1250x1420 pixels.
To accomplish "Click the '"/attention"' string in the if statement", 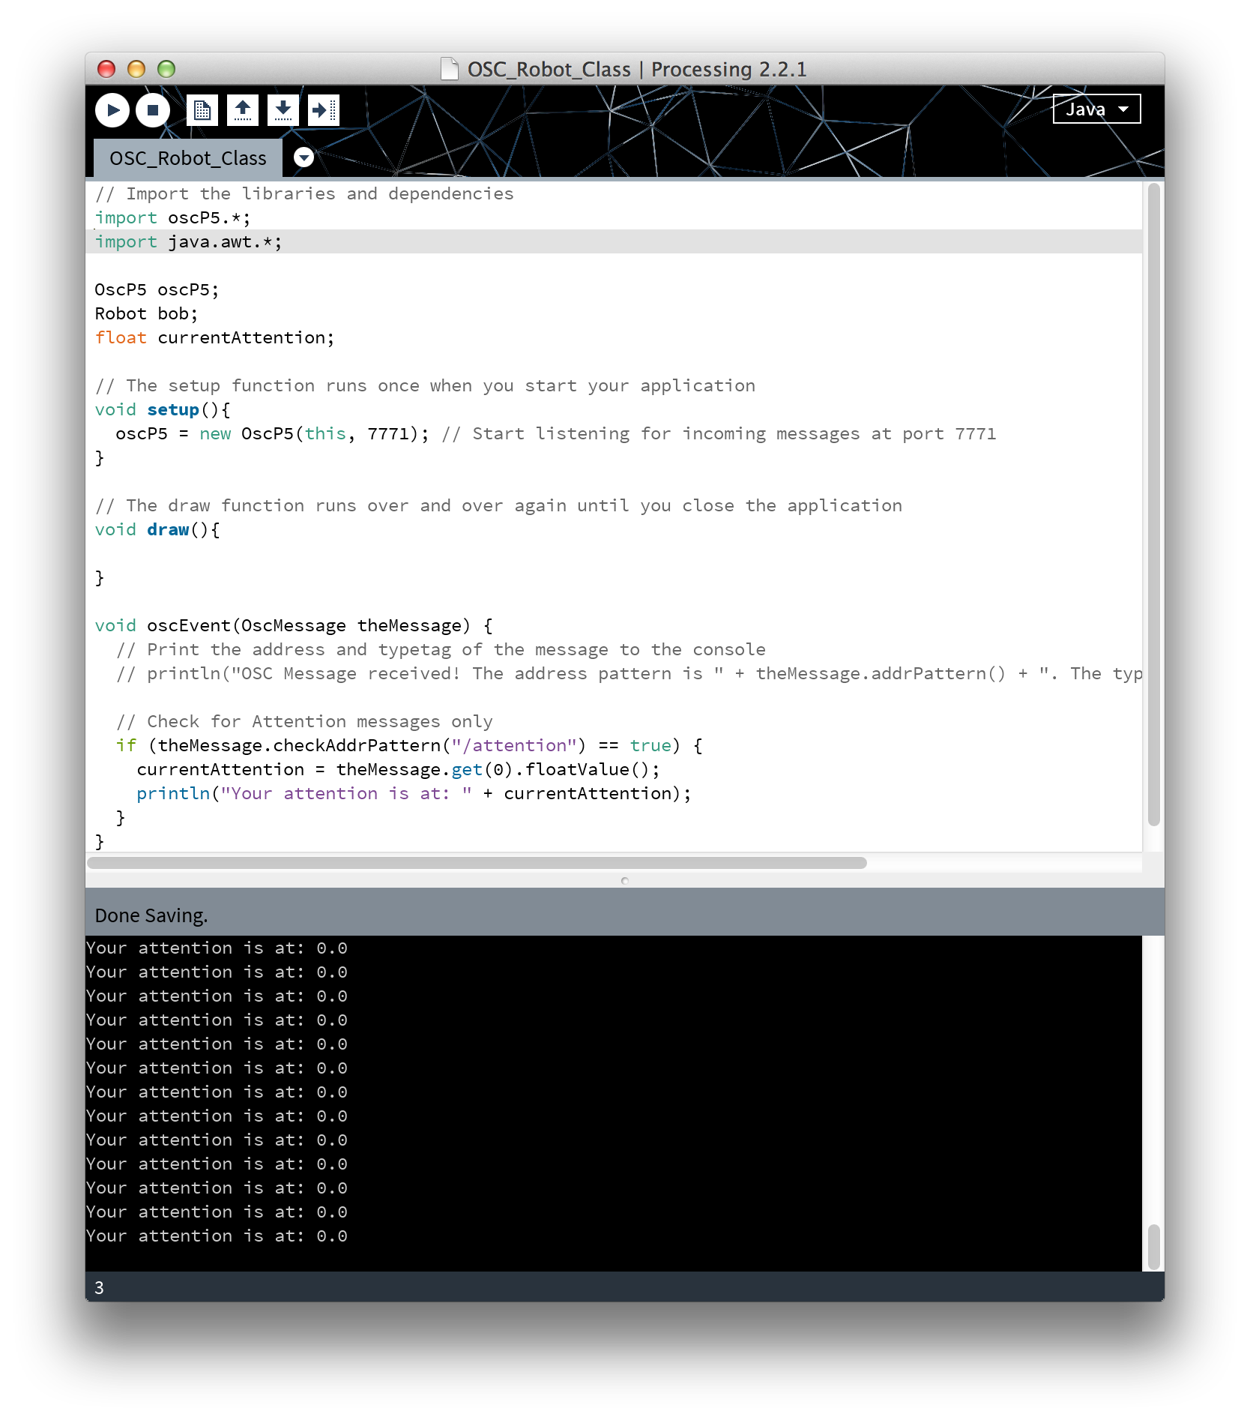I will click(514, 745).
